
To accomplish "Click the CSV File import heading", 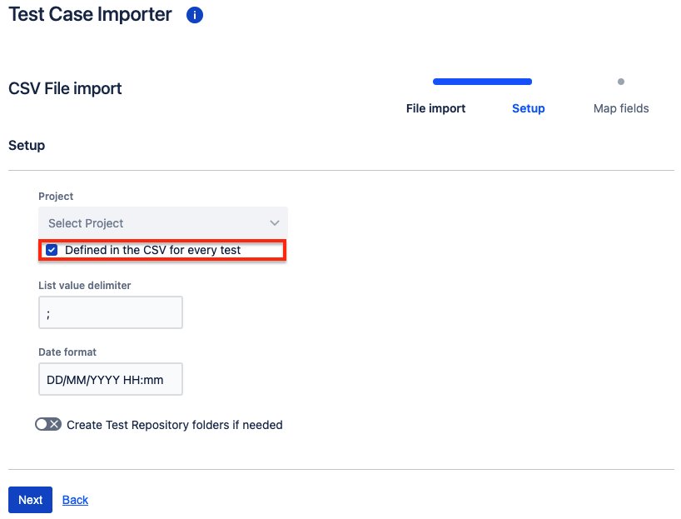I will point(65,88).
